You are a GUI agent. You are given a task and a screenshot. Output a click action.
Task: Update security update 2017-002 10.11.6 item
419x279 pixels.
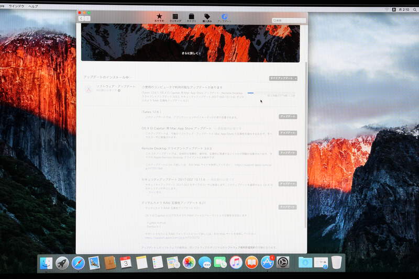288,184
